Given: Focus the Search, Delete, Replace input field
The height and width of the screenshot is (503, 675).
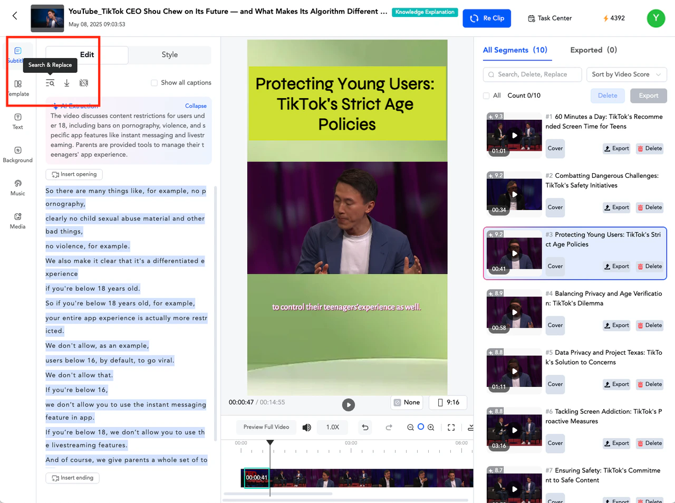Looking at the screenshot, I should 533,74.
